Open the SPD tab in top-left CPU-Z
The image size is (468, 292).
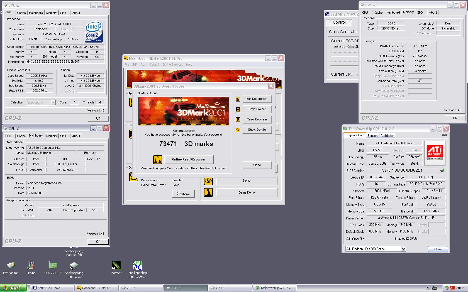pyautogui.click(x=63, y=13)
